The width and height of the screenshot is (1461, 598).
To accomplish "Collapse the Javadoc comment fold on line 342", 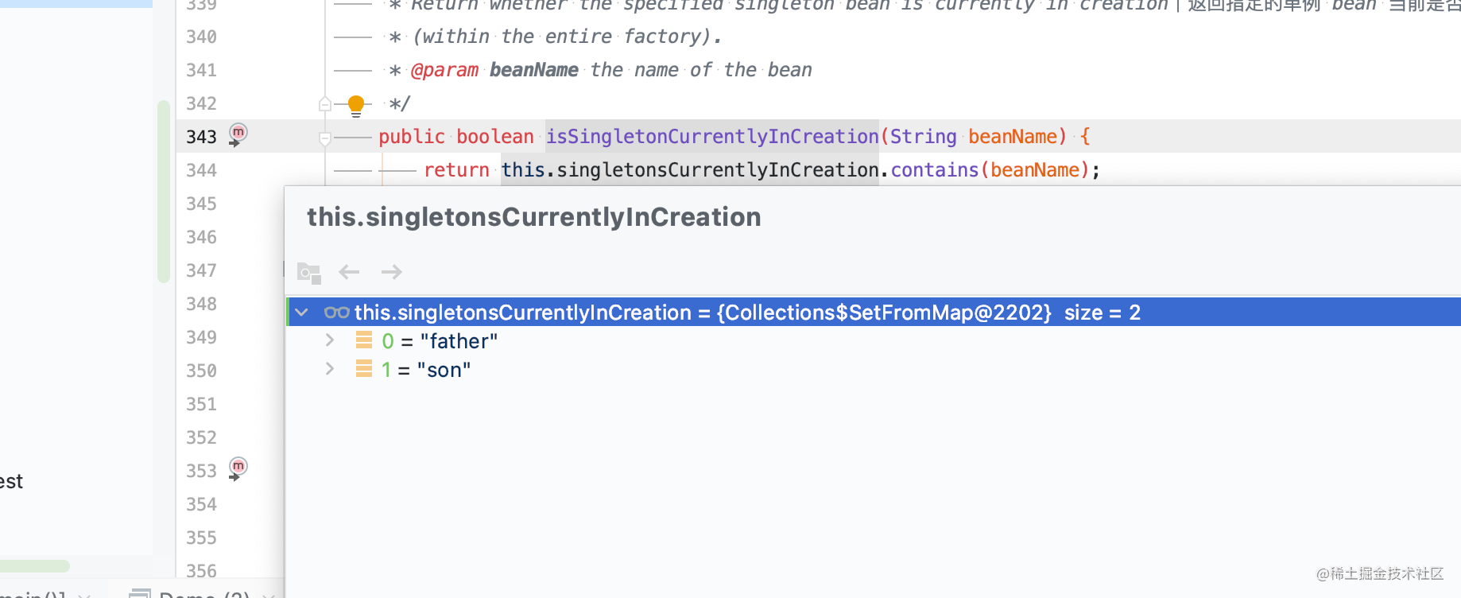I will [324, 104].
